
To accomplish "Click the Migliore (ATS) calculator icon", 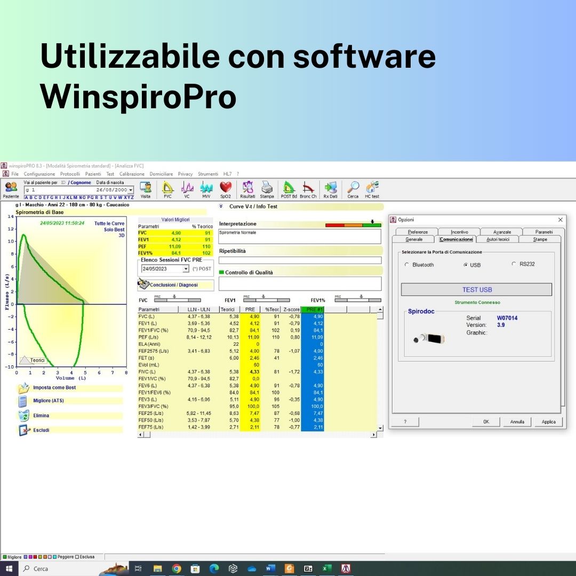I will (23, 401).
